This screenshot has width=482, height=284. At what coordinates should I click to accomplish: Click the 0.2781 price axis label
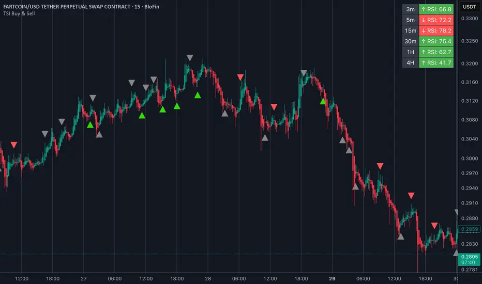coord(470,270)
